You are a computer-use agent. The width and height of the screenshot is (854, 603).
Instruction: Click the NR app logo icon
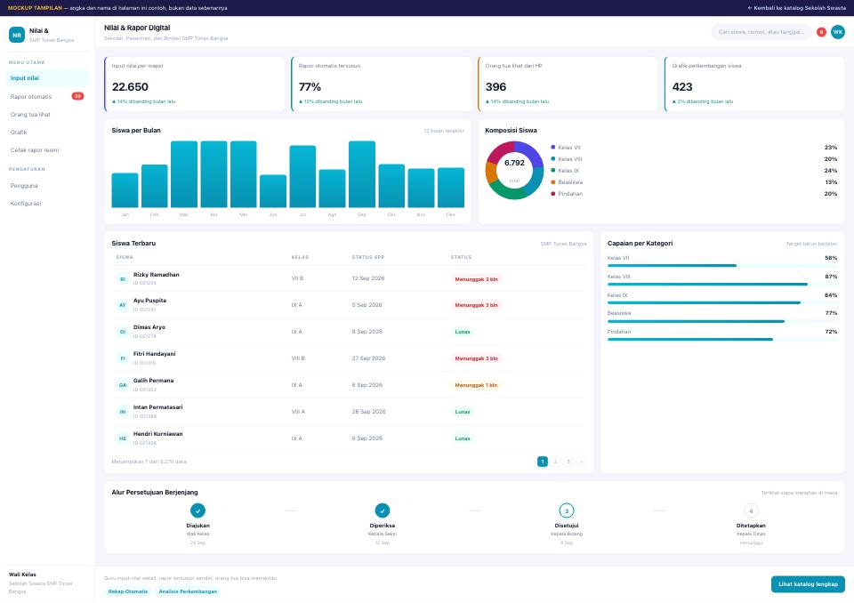[17, 35]
